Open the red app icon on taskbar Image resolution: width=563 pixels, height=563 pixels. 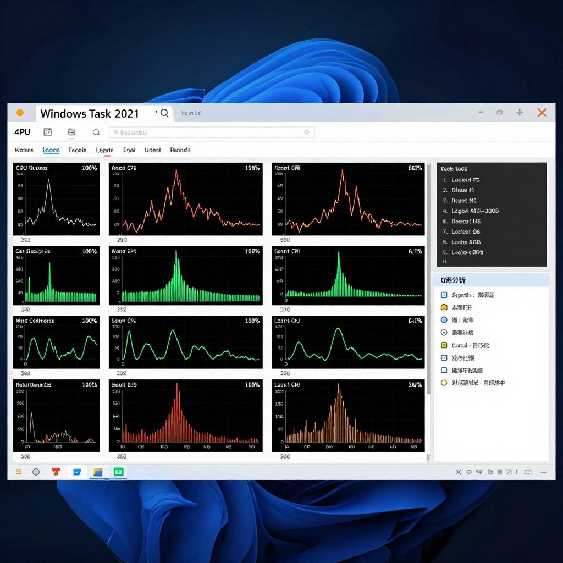pyautogui.click(x=56, y=471)
